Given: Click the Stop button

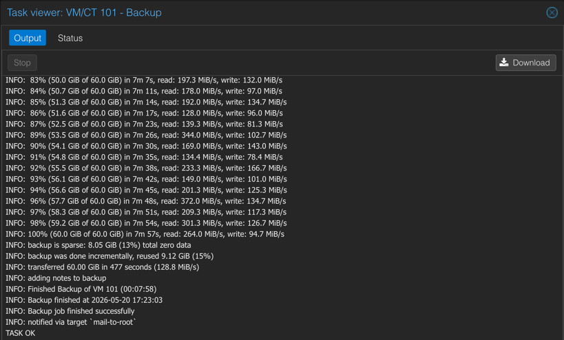Looking at the screenshot, I should pos(22,63).
